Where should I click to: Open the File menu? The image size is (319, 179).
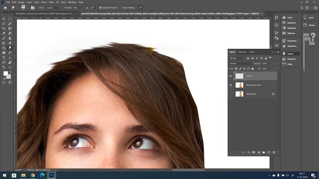[8, 2]
